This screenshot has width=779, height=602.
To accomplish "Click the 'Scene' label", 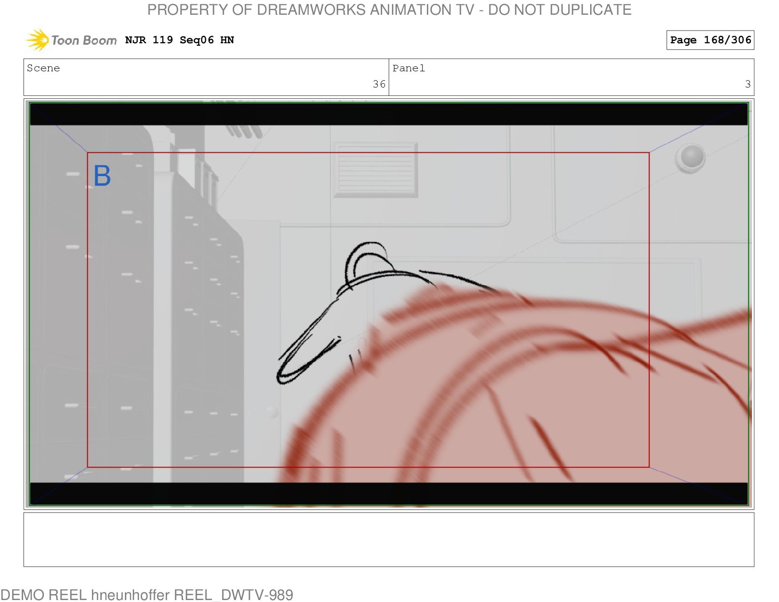I will click(x=43, y=68).
